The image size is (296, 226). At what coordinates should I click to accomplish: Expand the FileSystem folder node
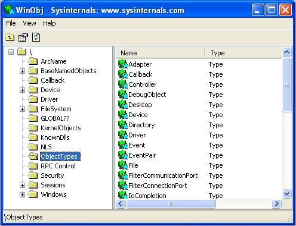click(x=22, y=109)
